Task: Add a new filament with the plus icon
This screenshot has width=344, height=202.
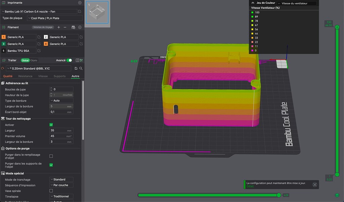Action: [58, 27]
